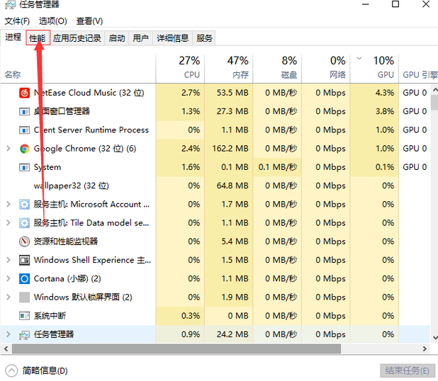
Task: Click the Windows Shell Experience icon
Action: pyautogui.click(x=25, y=260)
